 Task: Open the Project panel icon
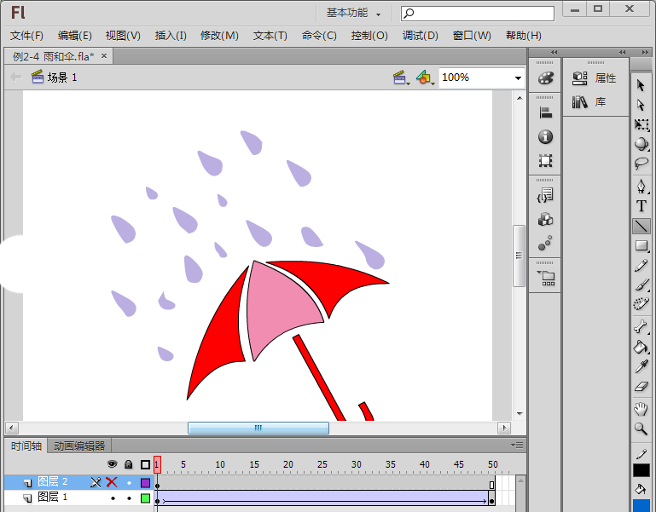click(x=546, y=278)
